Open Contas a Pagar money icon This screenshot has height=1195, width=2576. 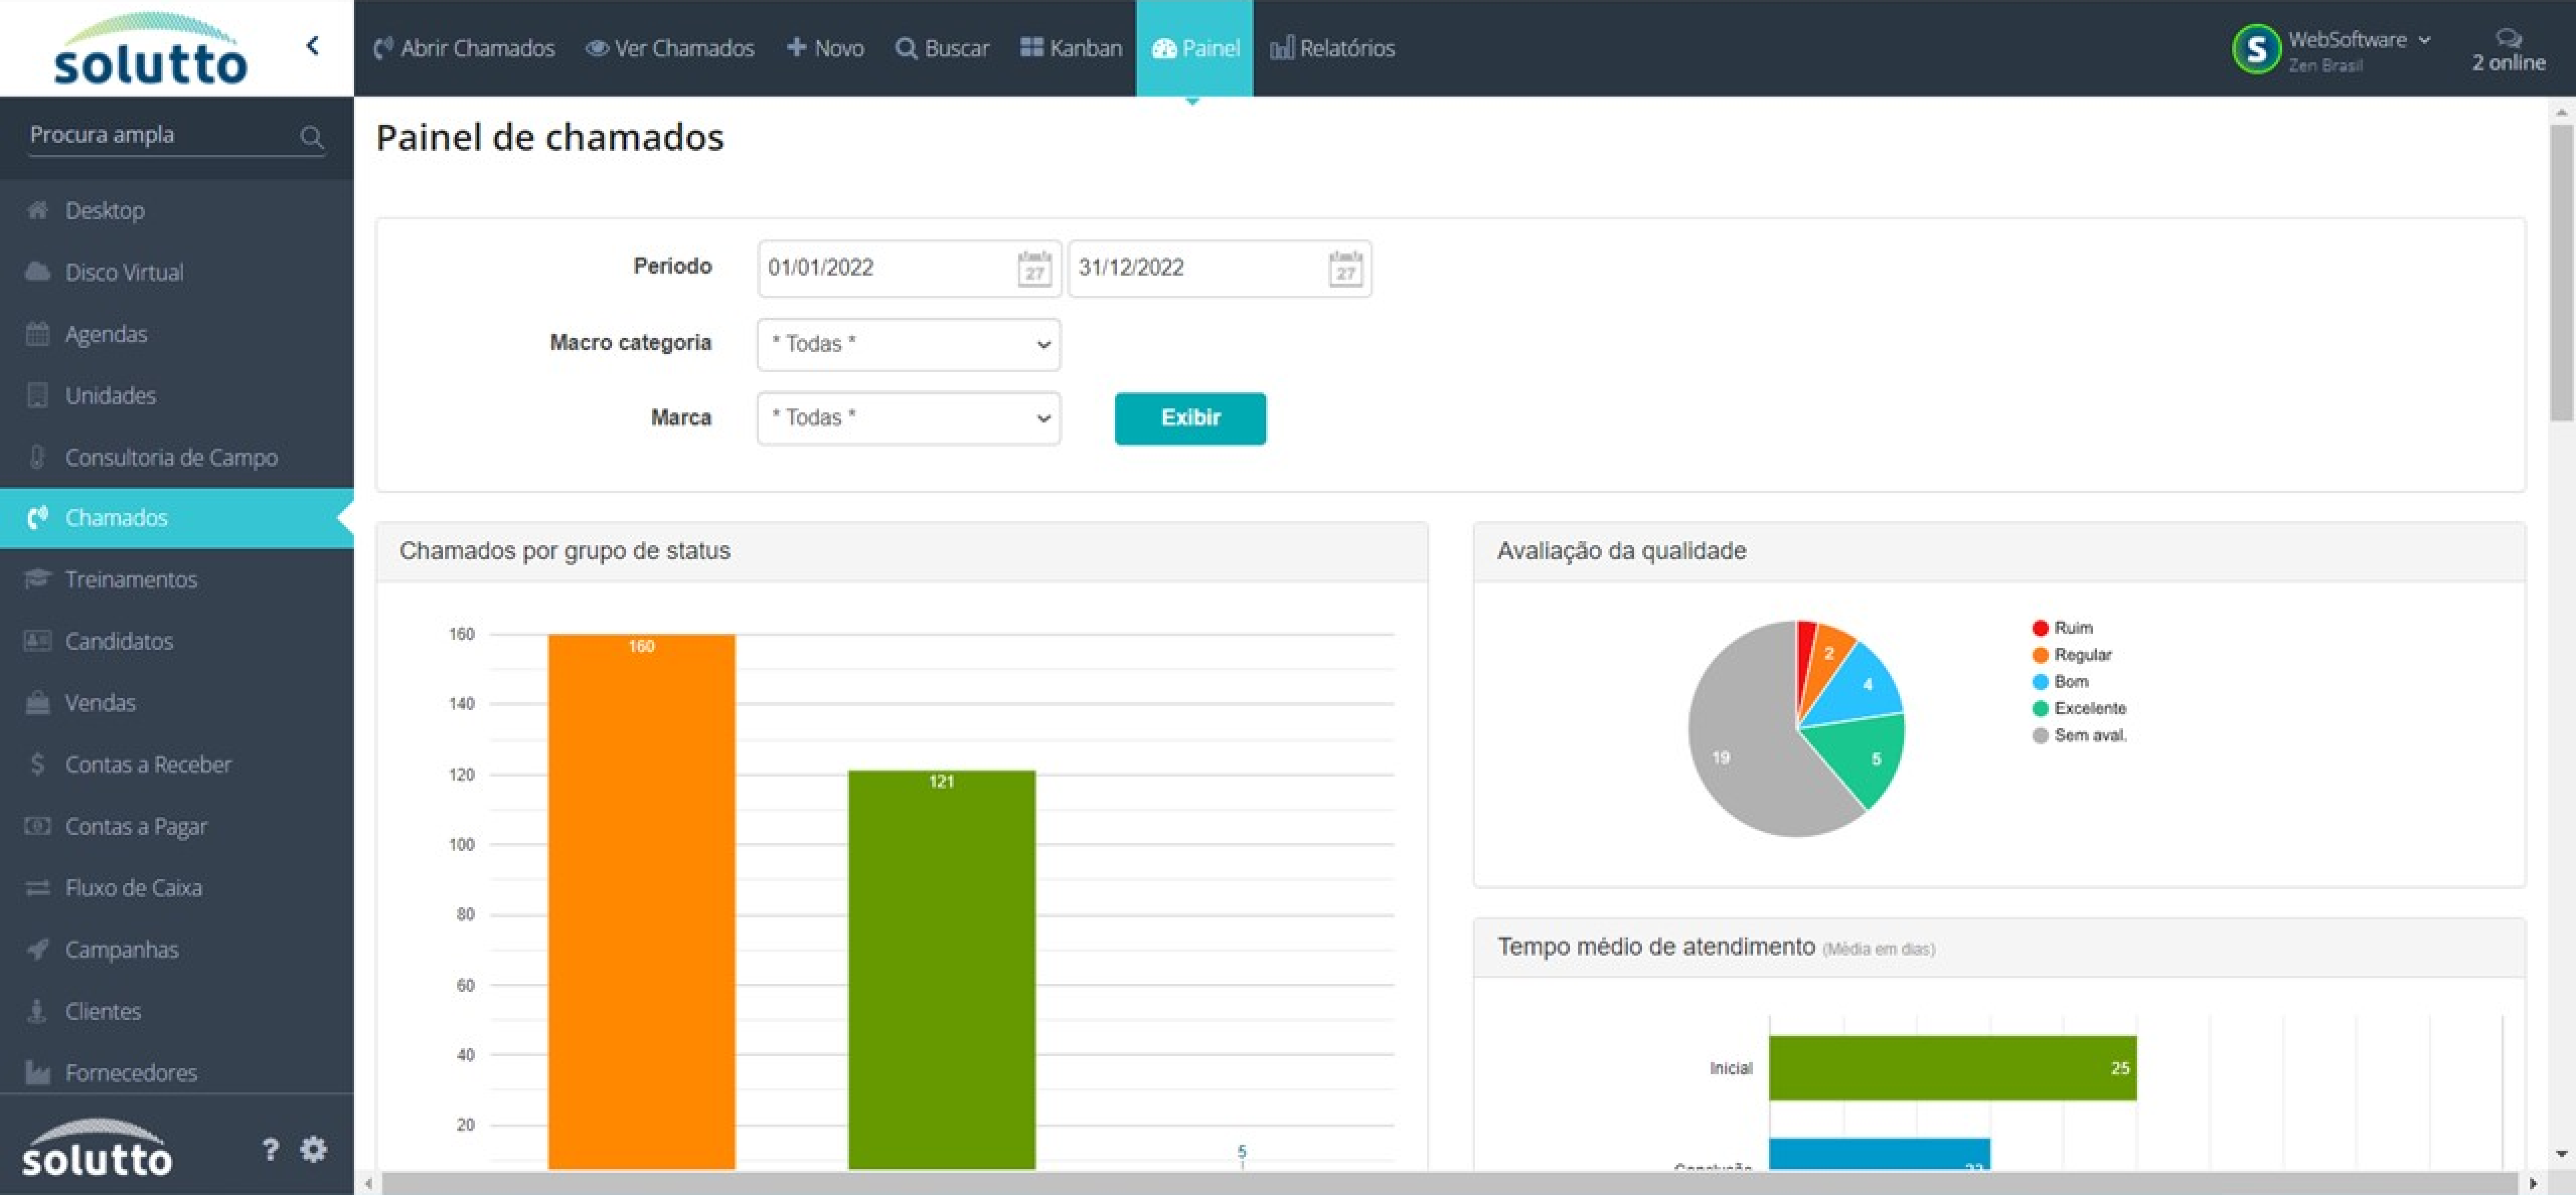38,826
